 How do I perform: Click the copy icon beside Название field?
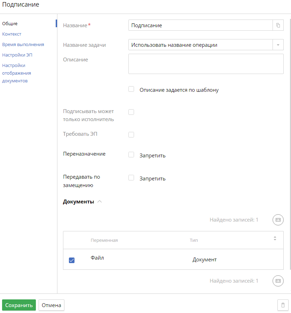(x=278, y=25)
